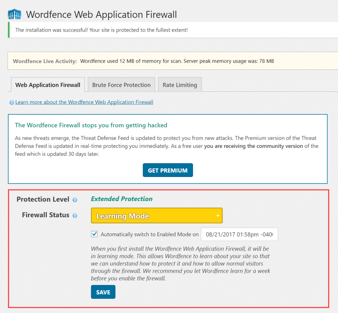Click the GET PREMIUM button
The width and height of the screenshot is (338, 313).
168,170
